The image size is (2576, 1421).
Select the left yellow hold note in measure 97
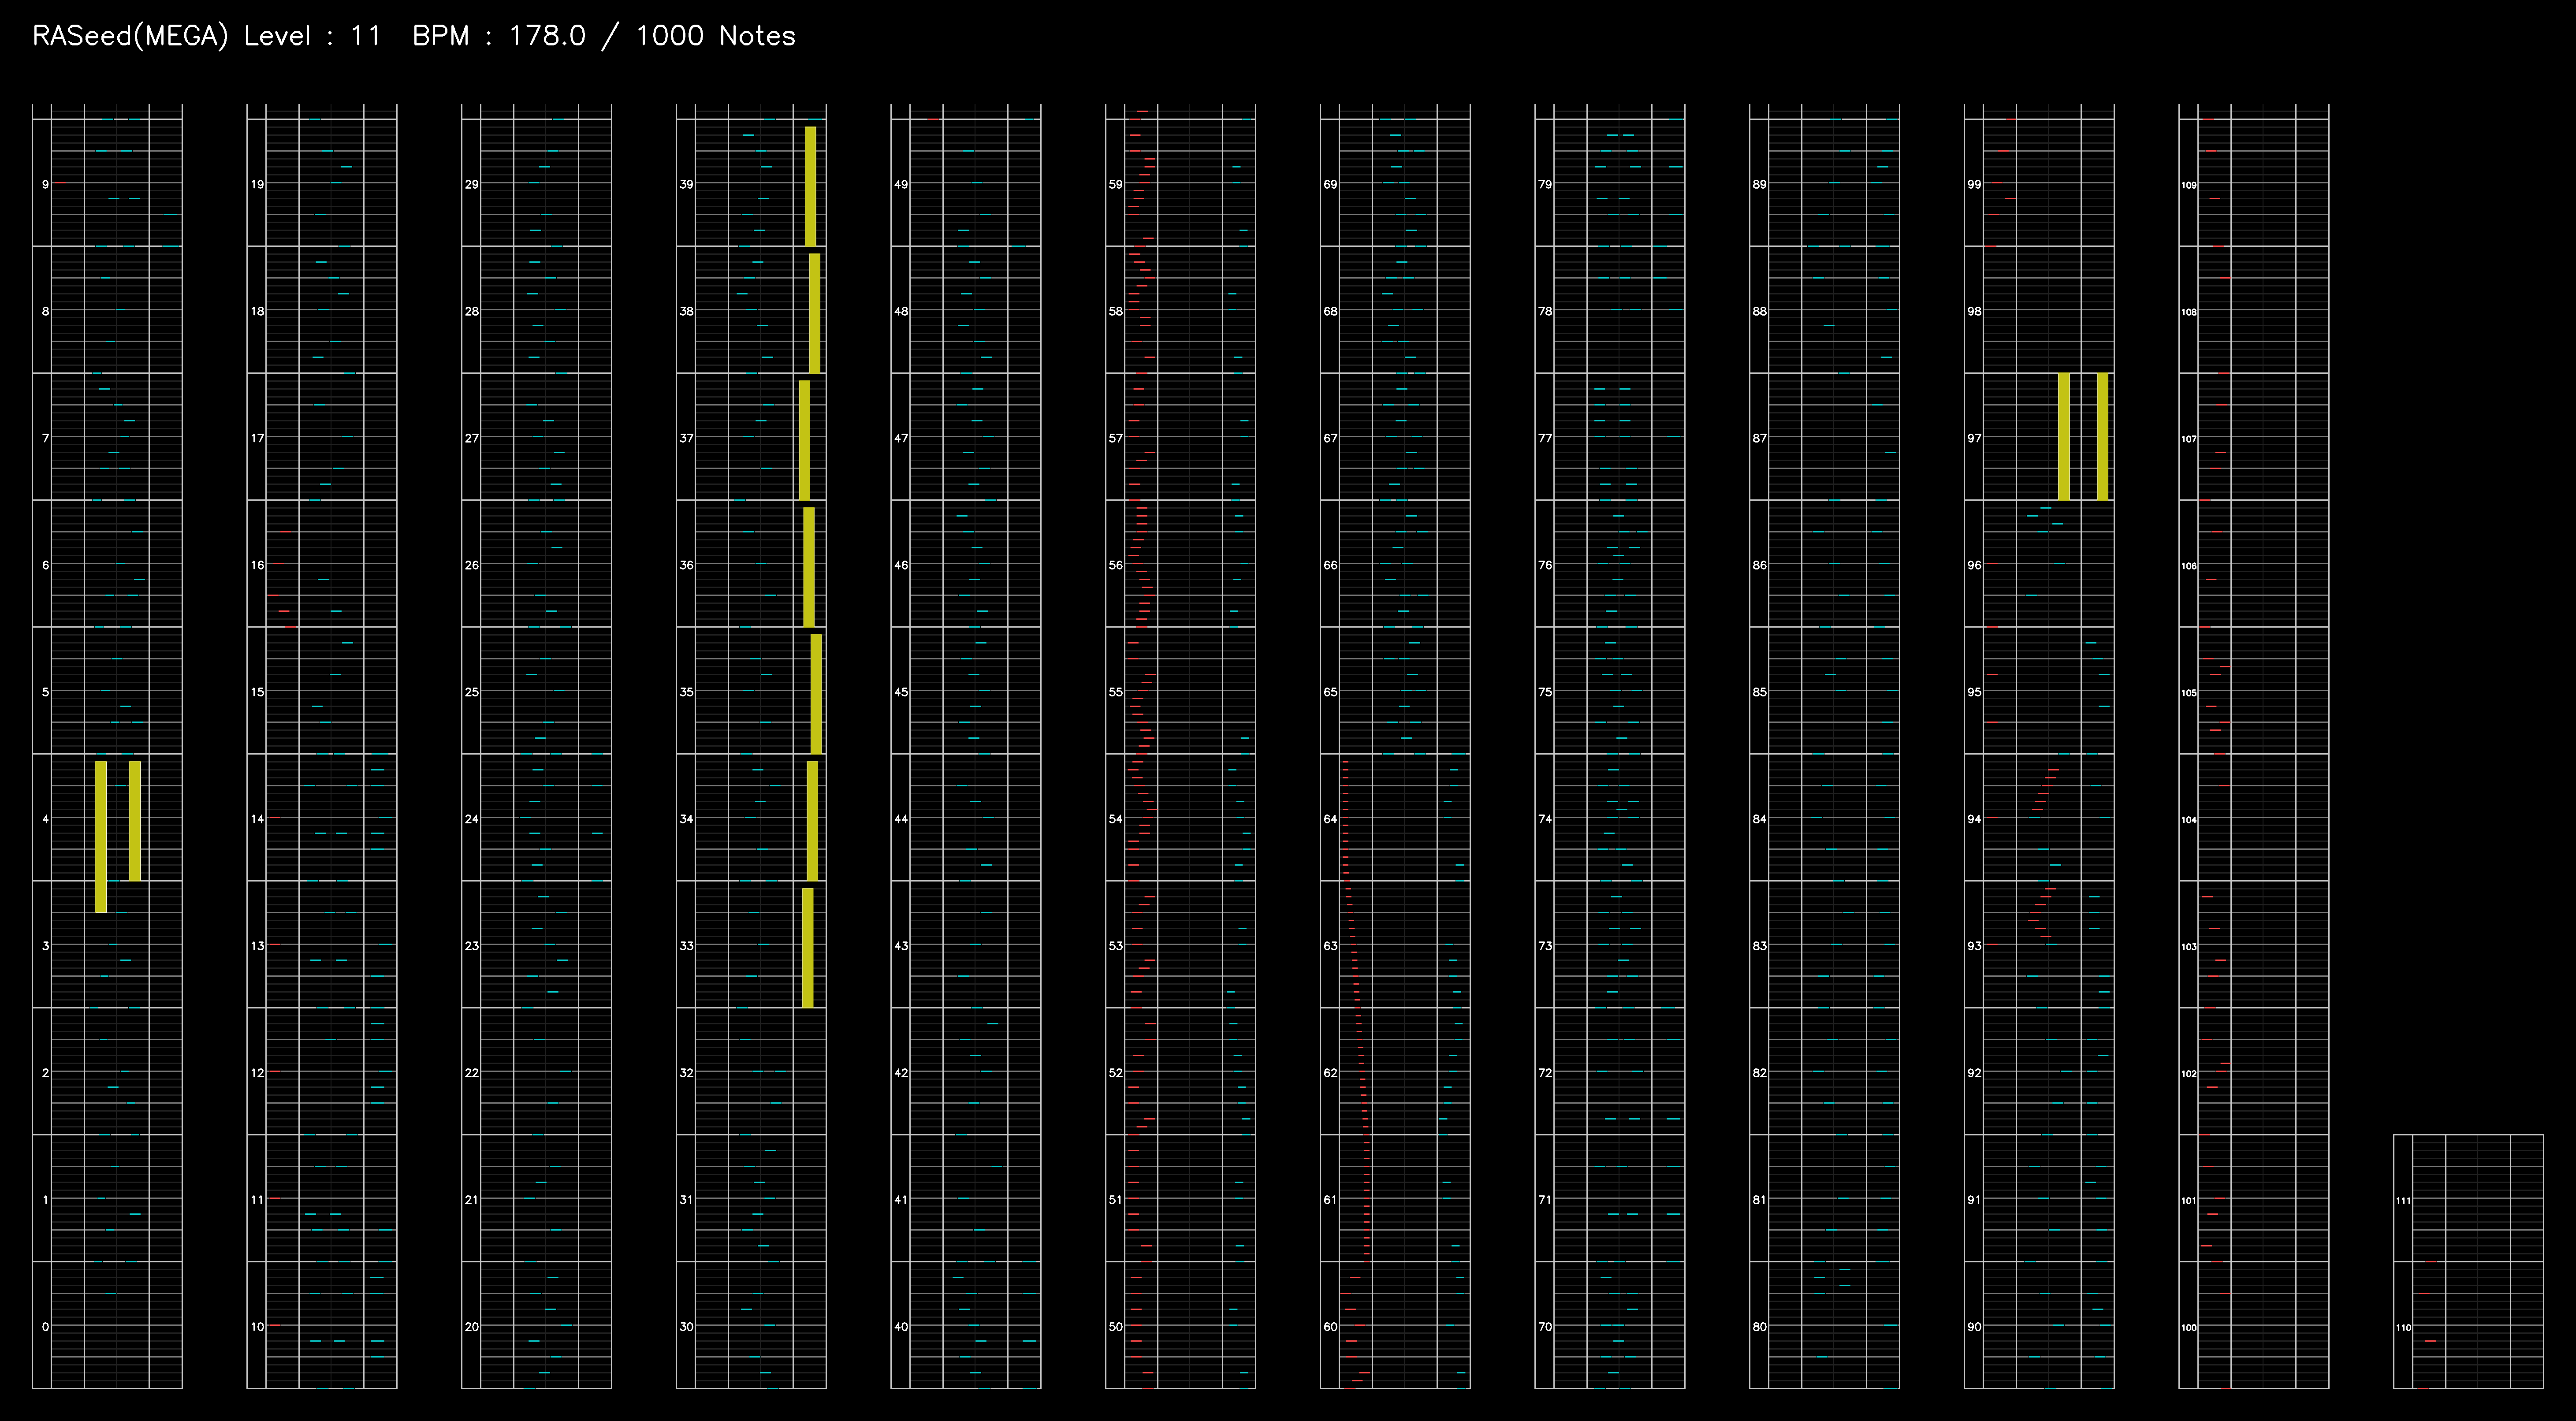(x=2064, y=436)
